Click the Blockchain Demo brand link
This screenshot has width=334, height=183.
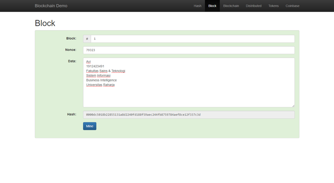[x=51, y=6]
